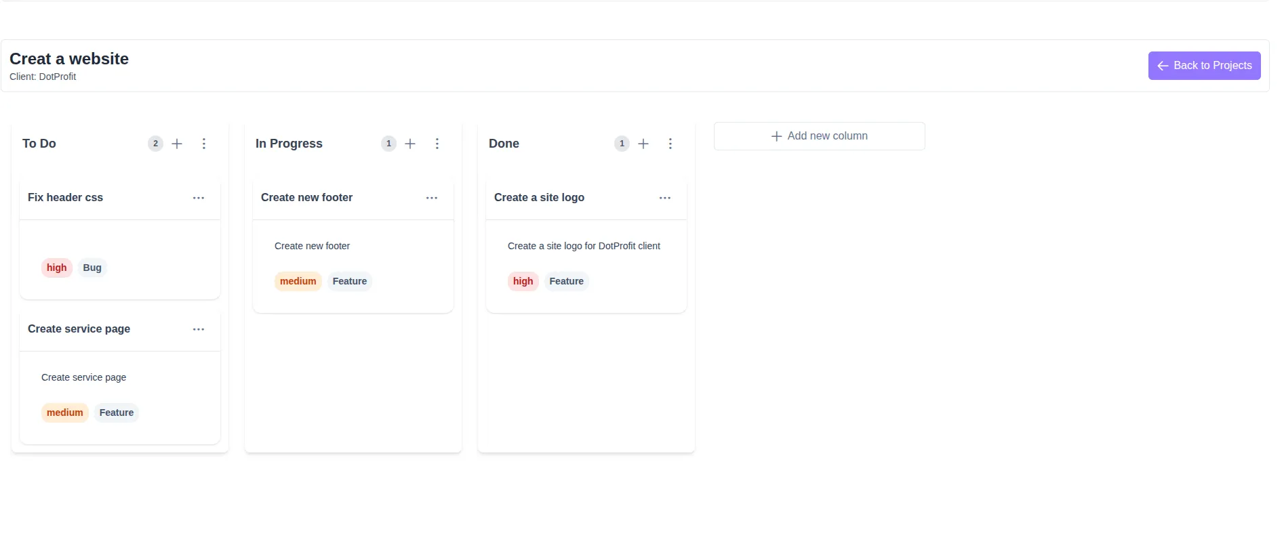Viewport: 1284px width, 550px height.
Task: Open the Create new footer card title
Action: coord(306,198)
